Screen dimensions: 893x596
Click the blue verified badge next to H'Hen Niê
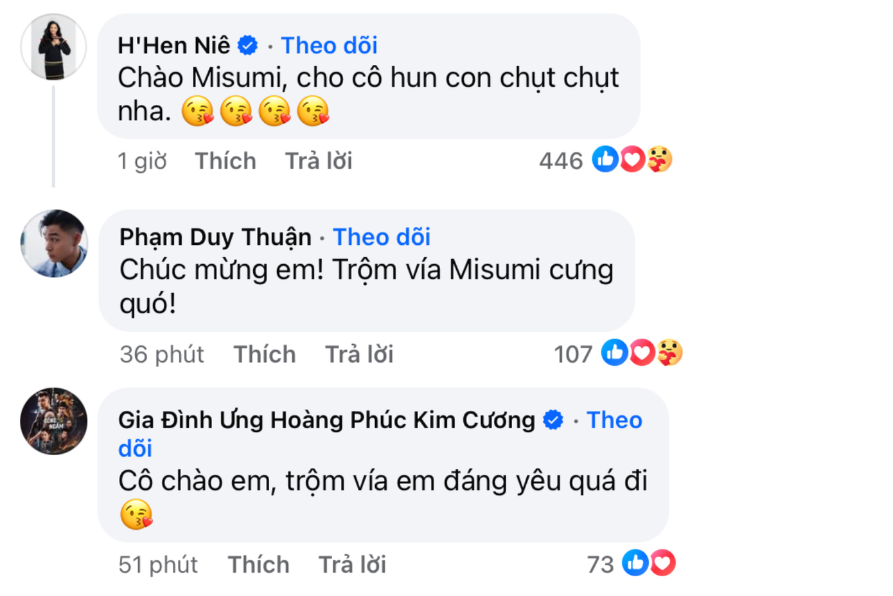[247, 45]
